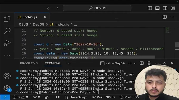Click the terminal output line "Tue May 28 2024"
This screenshot has width=179, height=100.
point(77,74)
